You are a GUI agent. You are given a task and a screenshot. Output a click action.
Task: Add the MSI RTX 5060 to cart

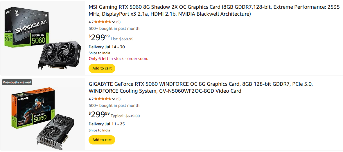pyautogui.click(x=102, y=68)
